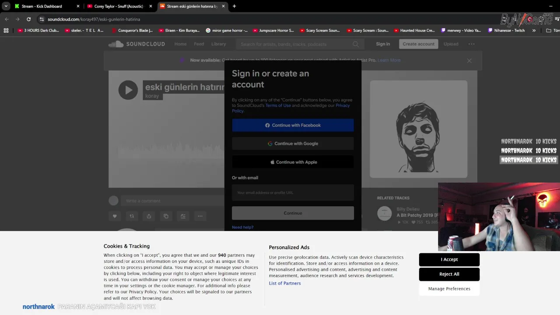Choose Continue with Apple
This screenshot has width=560, height=315.
[x=293, y=162]
